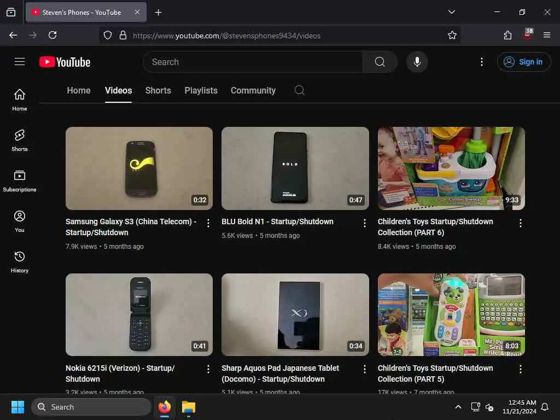
Task: Open extension icon with 38 badge
Action: tap(528, 34)
